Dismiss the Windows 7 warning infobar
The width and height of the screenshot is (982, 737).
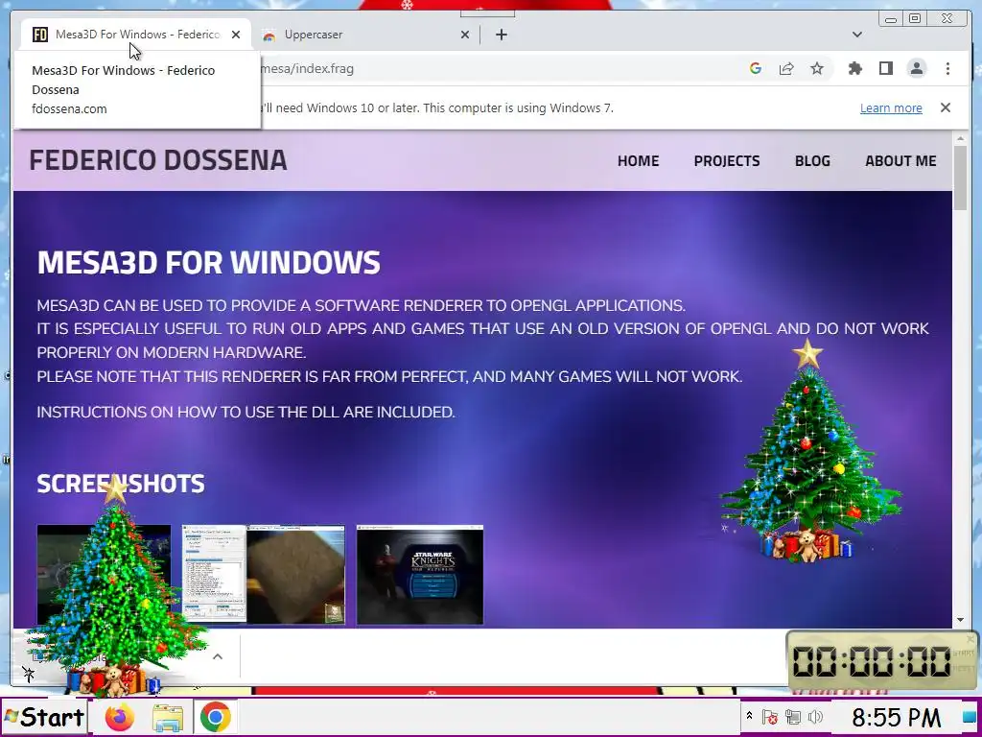pos(945,107)
